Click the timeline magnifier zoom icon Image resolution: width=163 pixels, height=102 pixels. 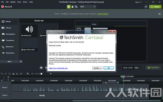pos(28,74)
